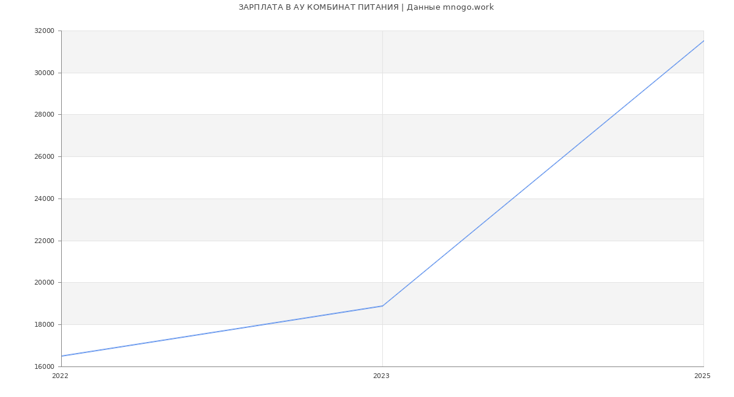Image resolution: width=734 pixels, height=397 pixels.
Task: Click the 16000 y-axis label
Action: [44, 367]
